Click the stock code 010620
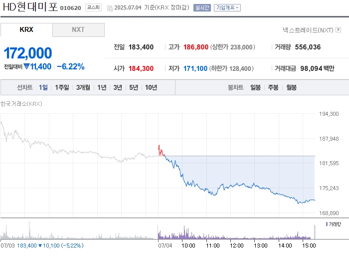The width and height of the screenshot is (349, 257). click(71, 8)
